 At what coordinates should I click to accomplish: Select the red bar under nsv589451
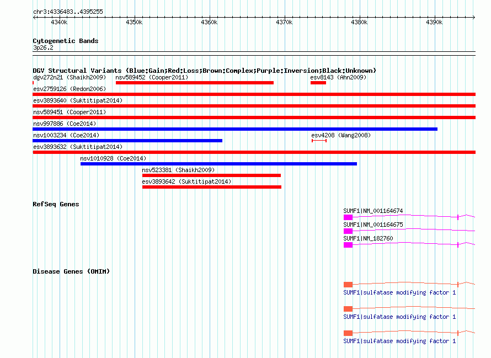click(254, 117)
